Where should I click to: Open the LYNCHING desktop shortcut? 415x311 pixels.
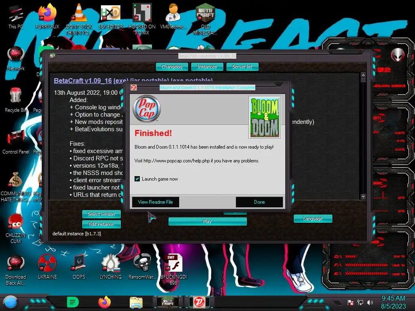point(110,267)
